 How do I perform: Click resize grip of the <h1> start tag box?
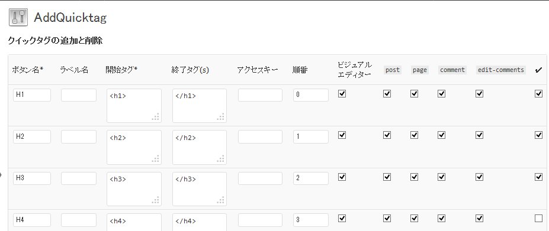tap(155, 117)
